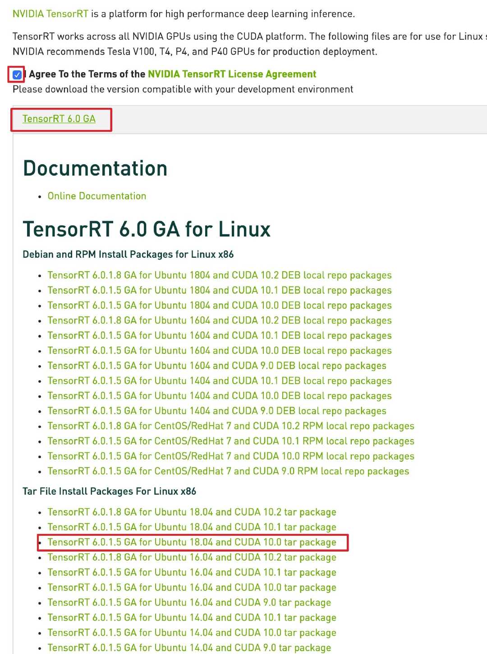
Task: Download TensorRT 6.0.1.8 Ubuntu 1604 CUDA 10.2 DEB
Action: (220, 320)
